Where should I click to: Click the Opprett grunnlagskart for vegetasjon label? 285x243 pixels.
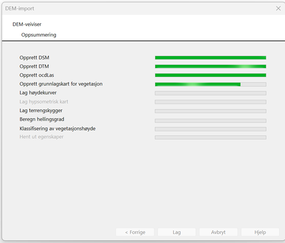(x=61, y=84)
